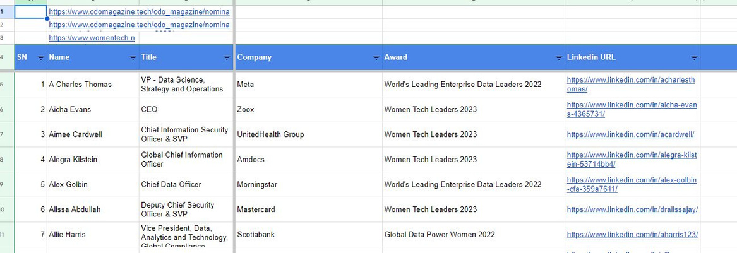
Task: Select the Morningstar company cell
Action: point(308,184)
